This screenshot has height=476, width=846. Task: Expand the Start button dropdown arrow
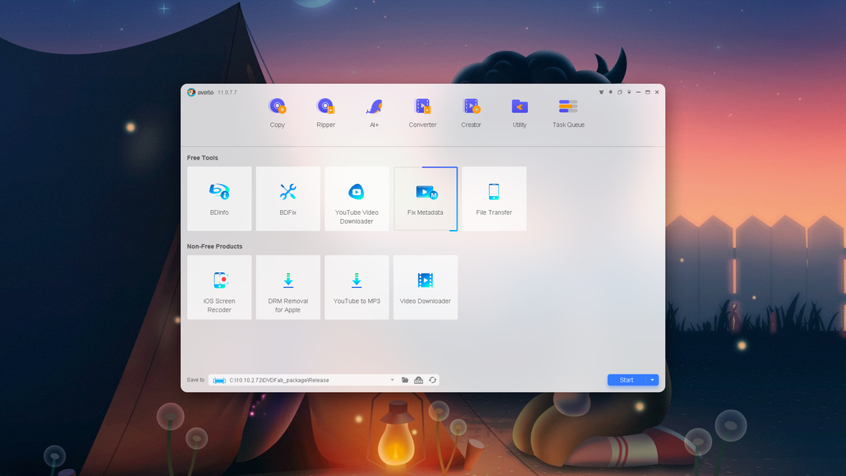tap(653, 380)
